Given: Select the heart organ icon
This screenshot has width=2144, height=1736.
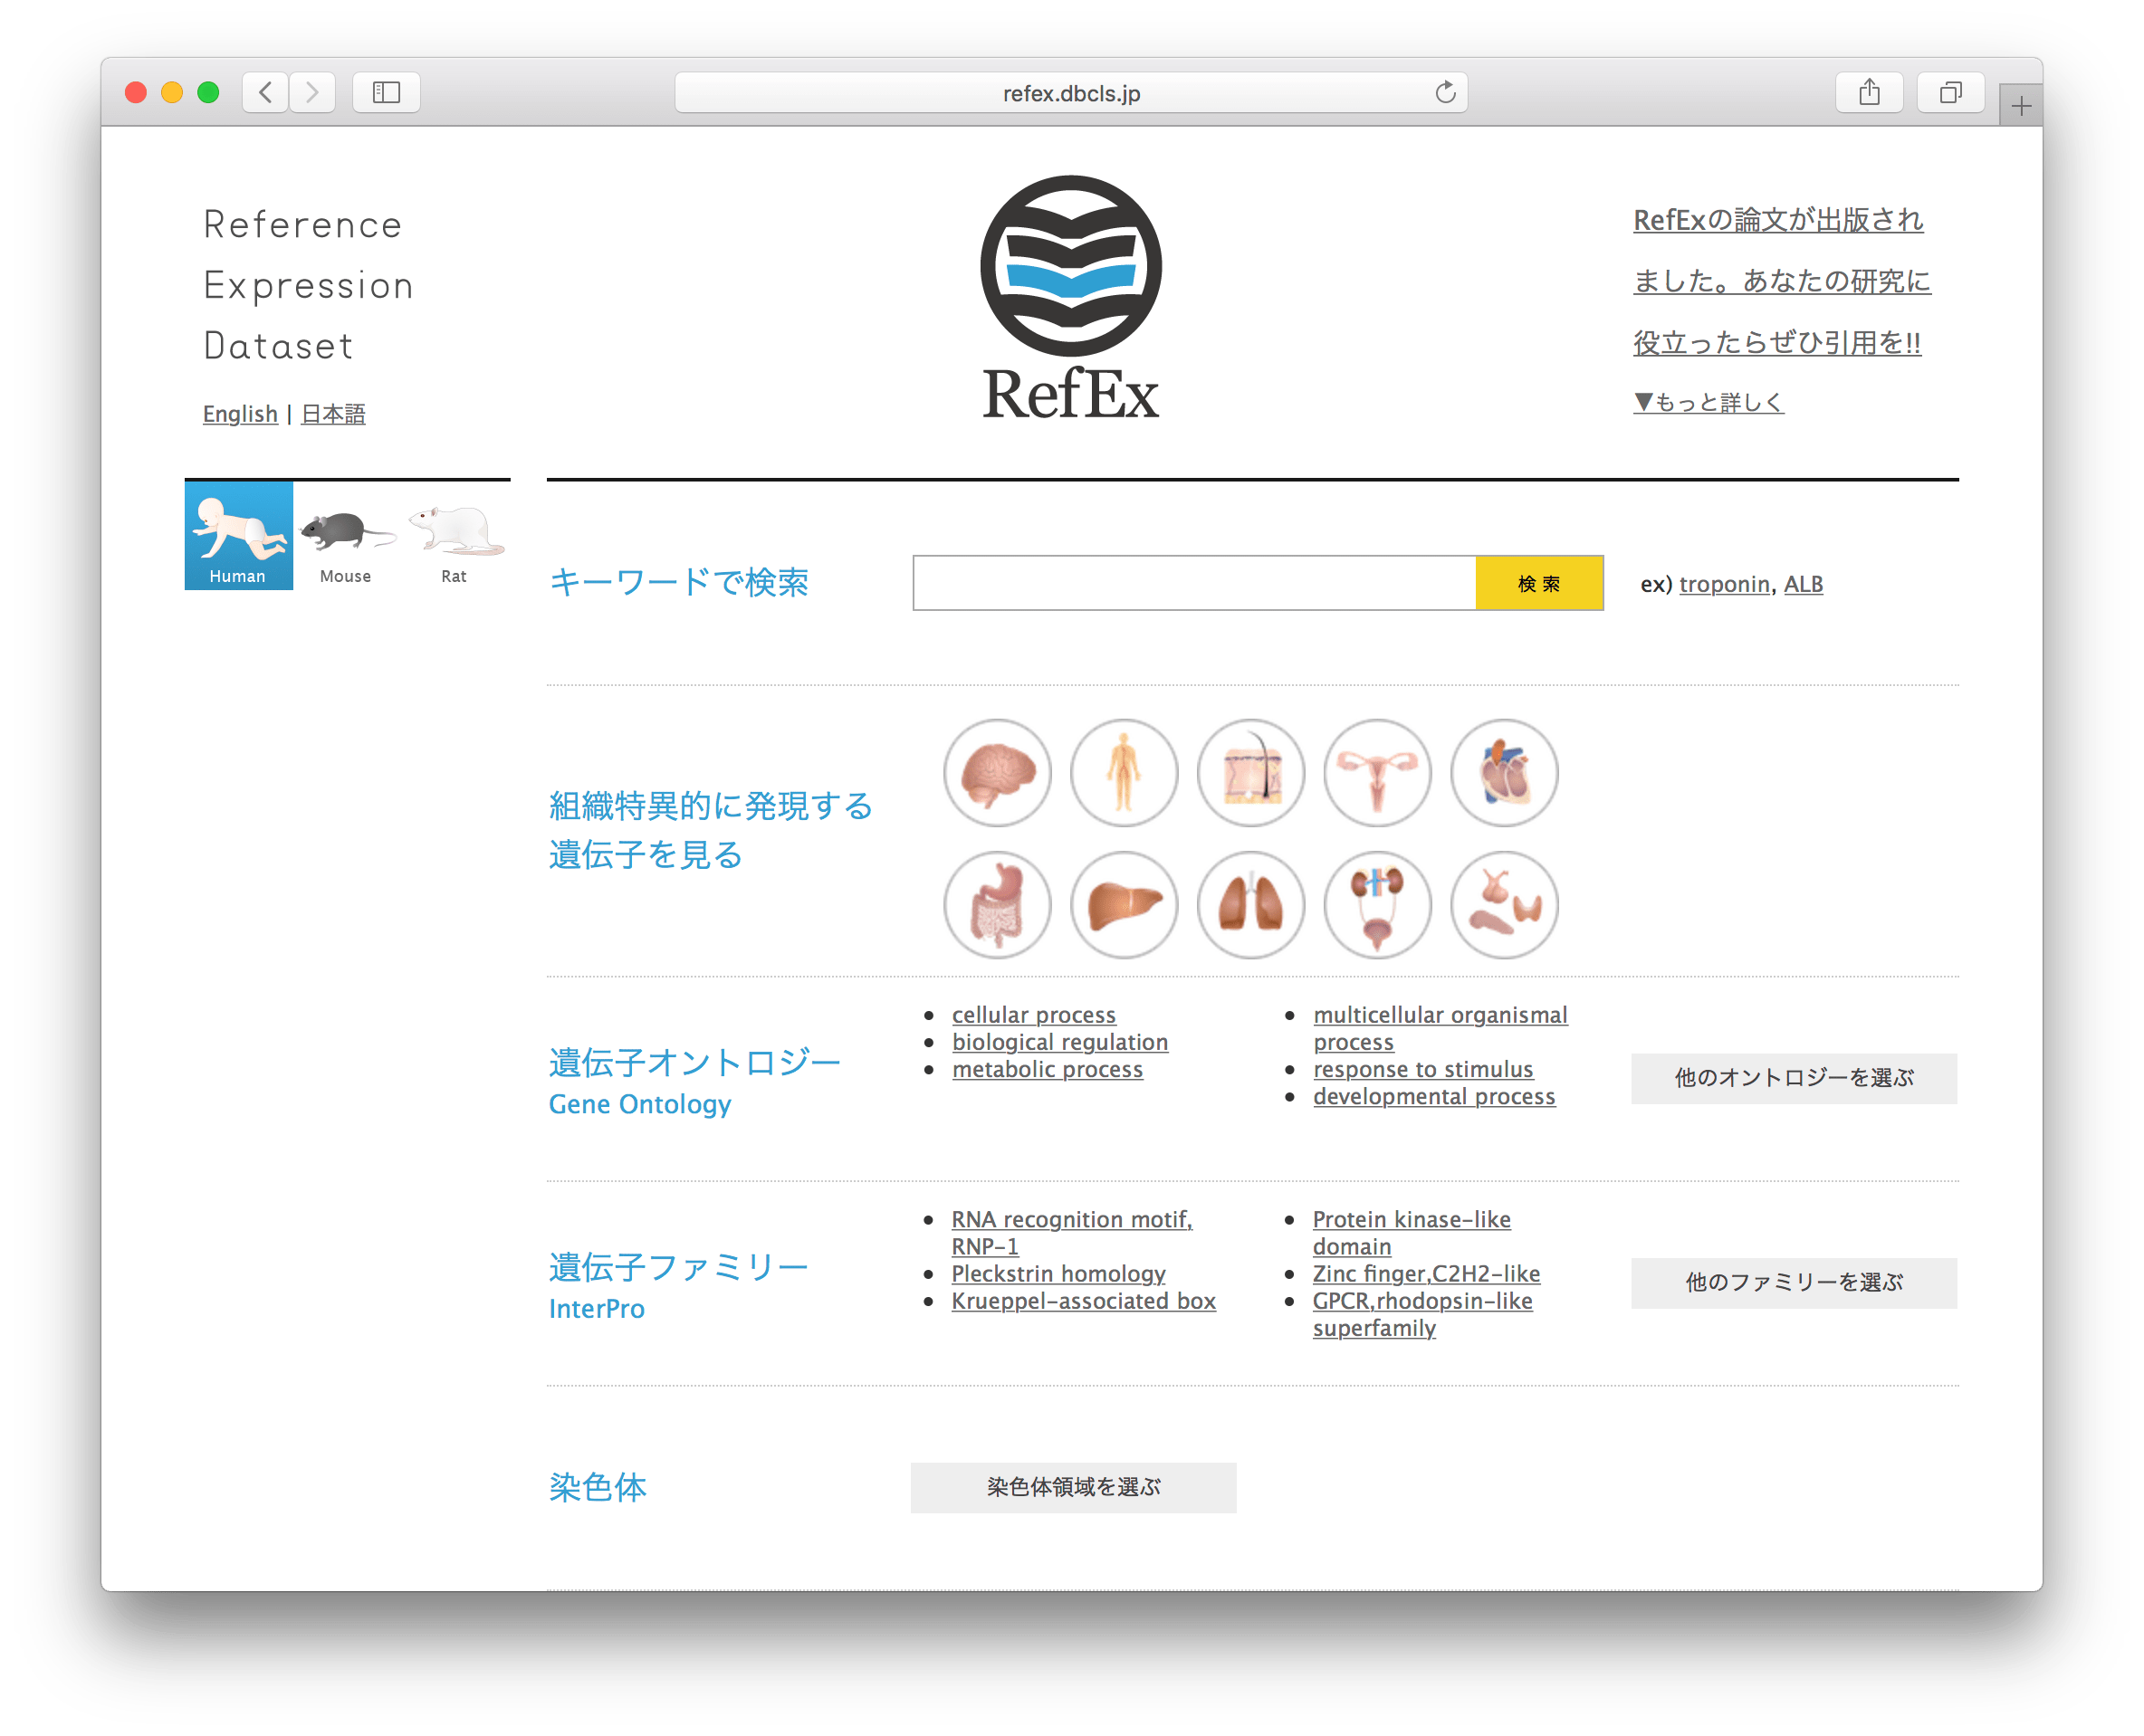Looking at the screenshot, I should coord(1504,773).
